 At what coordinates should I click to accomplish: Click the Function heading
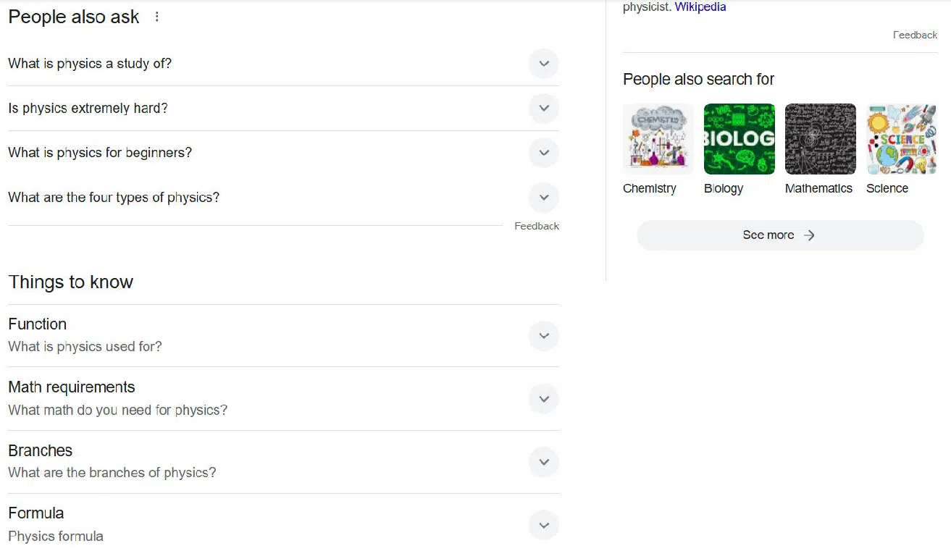(x=37, y=324)
